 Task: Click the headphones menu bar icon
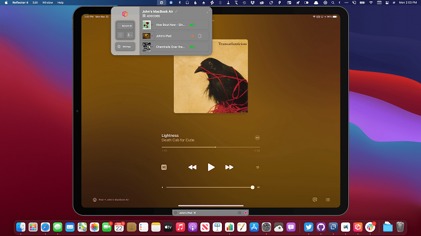pos(187,2)
